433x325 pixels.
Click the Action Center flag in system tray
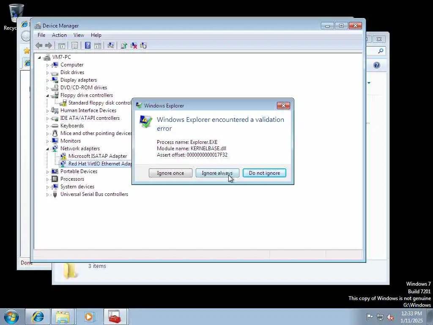[370, 317]
